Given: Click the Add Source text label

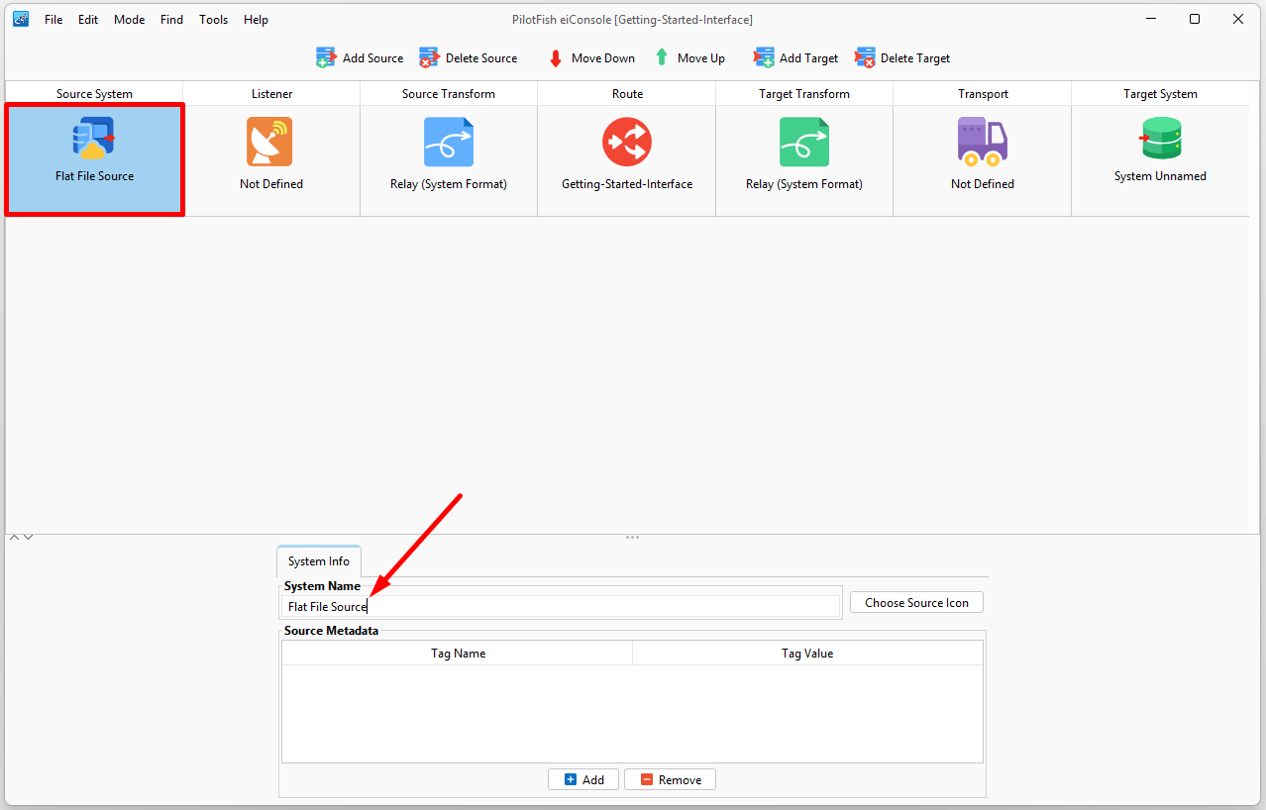Looking at the screenshot, I should click(372, 58).
